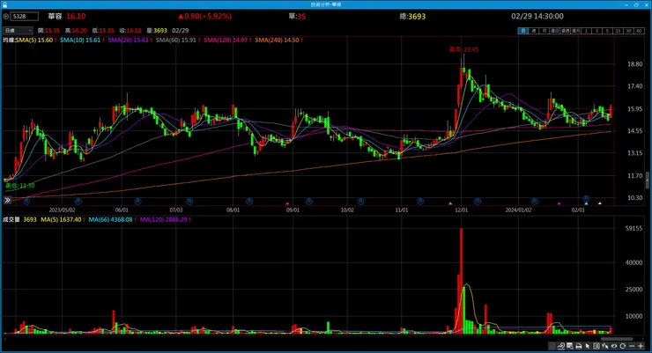Click the last price 16.10
The width and height of the screenshot is (652, 353).
[x=76, y=16]
